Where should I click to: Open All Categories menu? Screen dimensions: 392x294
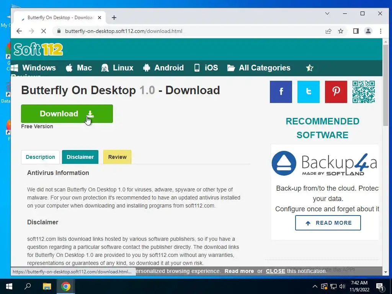tap(259, 68)
